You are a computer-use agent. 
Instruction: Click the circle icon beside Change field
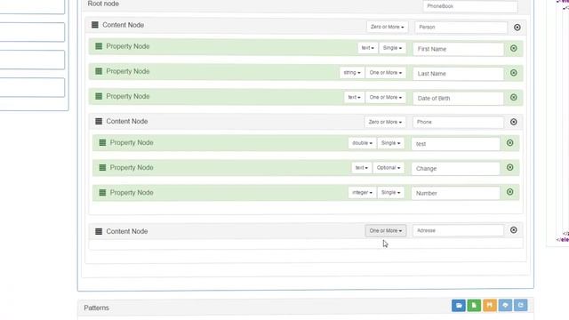tap(509, 167)
